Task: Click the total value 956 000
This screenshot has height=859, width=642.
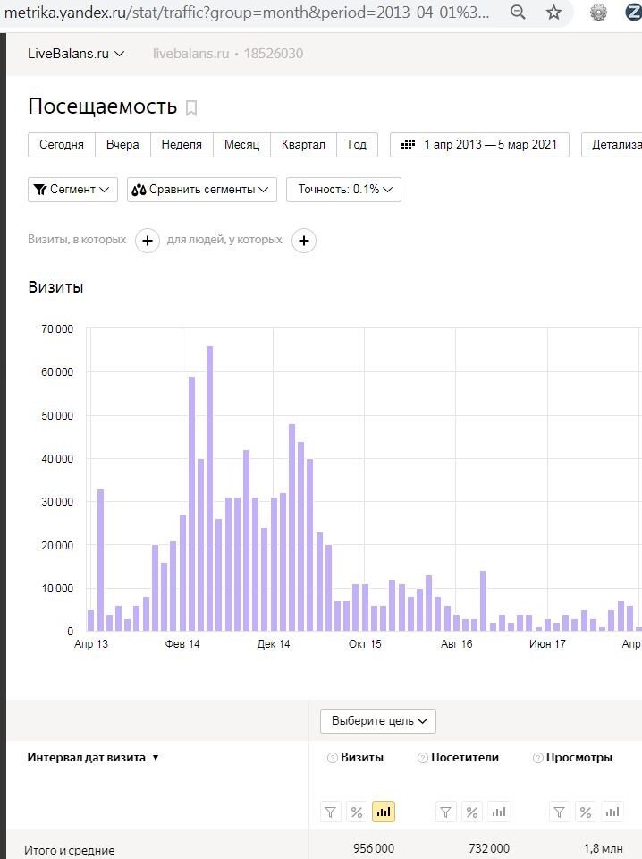Action: [x=373, y=848]
